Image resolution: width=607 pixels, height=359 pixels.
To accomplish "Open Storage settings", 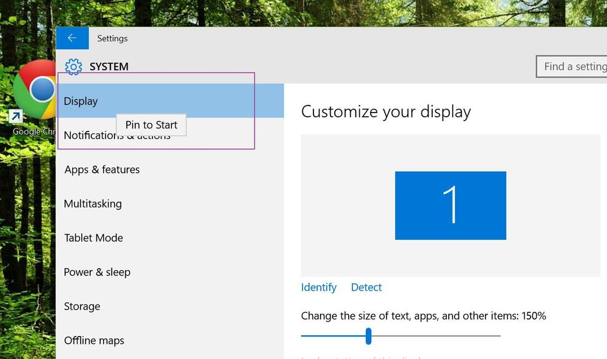I will pyautogui.click(x=82, y=306).
